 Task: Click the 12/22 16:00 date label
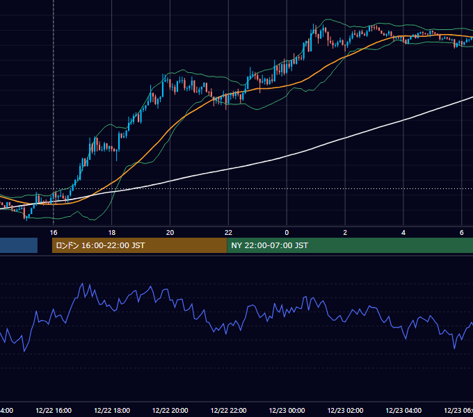pos(54,410)
